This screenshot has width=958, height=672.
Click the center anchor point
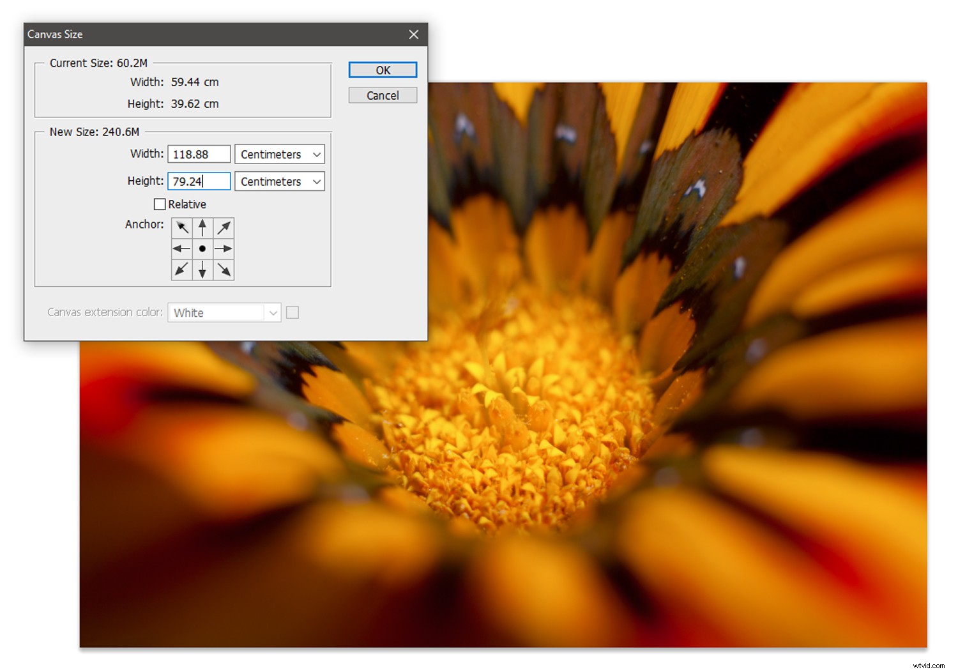point(202,248)
